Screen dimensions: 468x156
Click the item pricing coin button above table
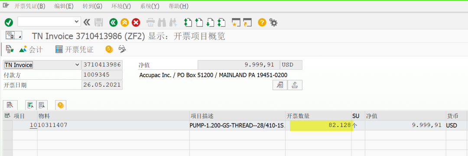point(61,105)
